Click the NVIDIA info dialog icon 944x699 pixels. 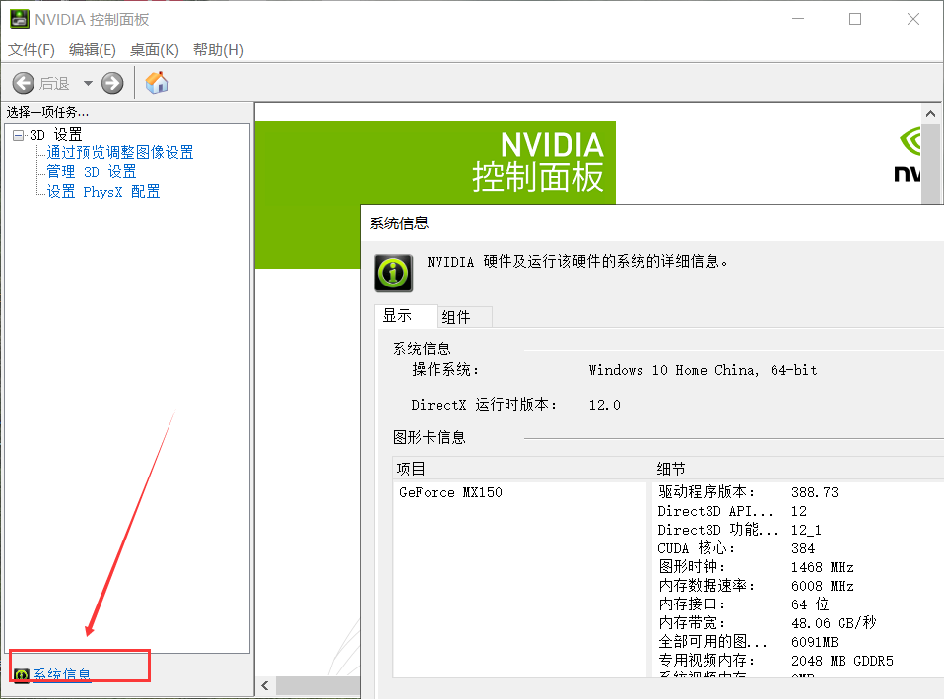pyautogui.click(x=392, y=273)
